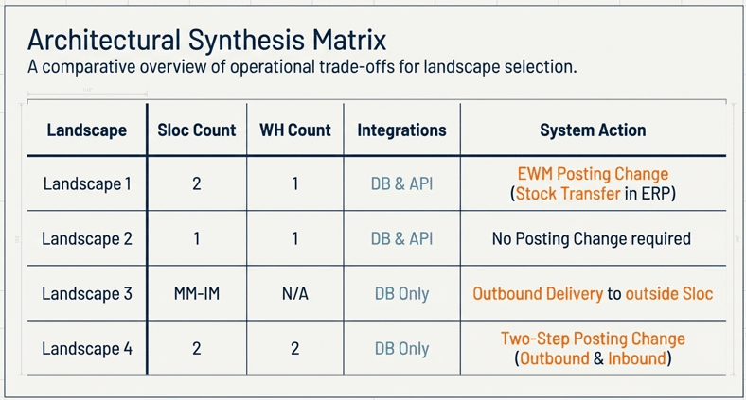Image resolution: width=746 pixels, height=400 pixels.
Task: Click the outside Sloc highlighted text
Action: pyautogui.click(x=669, y=293)
